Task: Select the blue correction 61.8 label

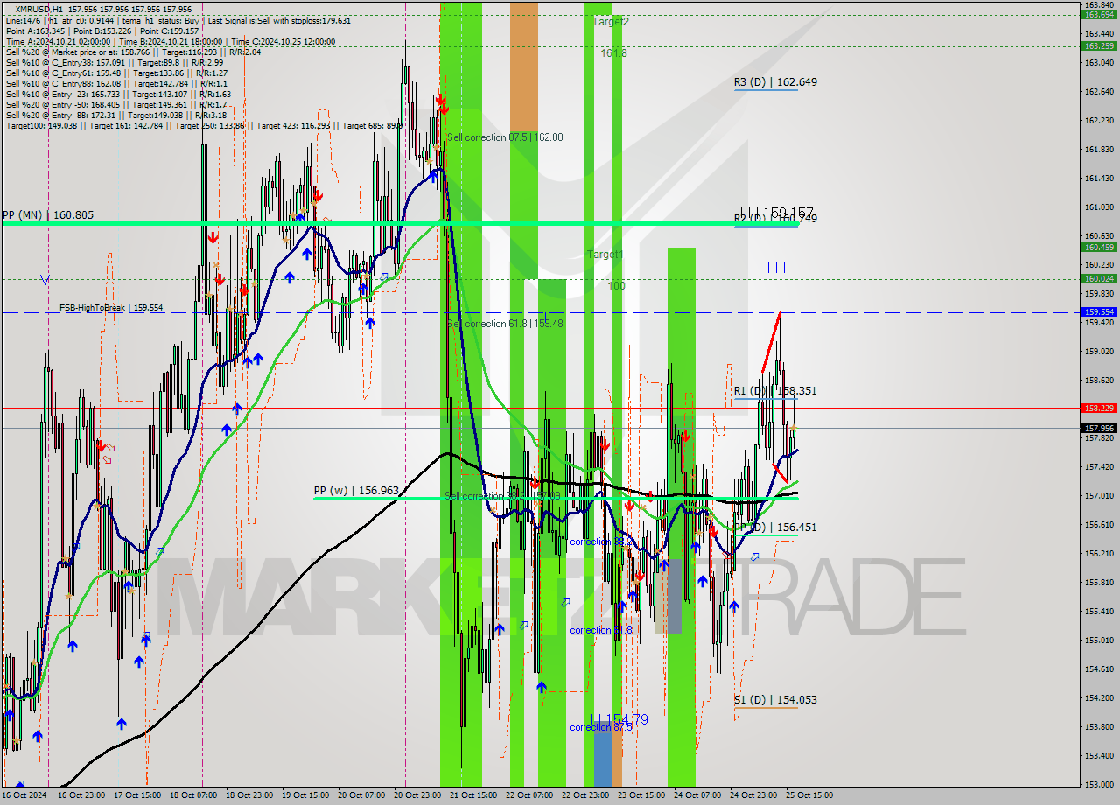Action: point(600,630)
